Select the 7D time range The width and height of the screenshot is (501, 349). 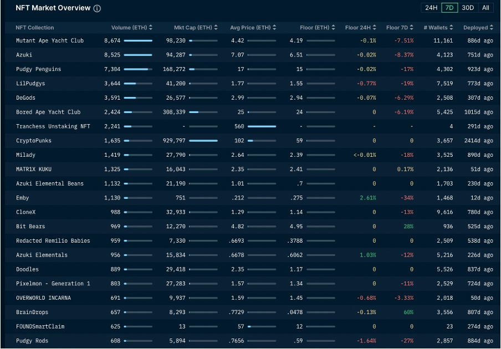pyautogui.click(x=449, y=8)
